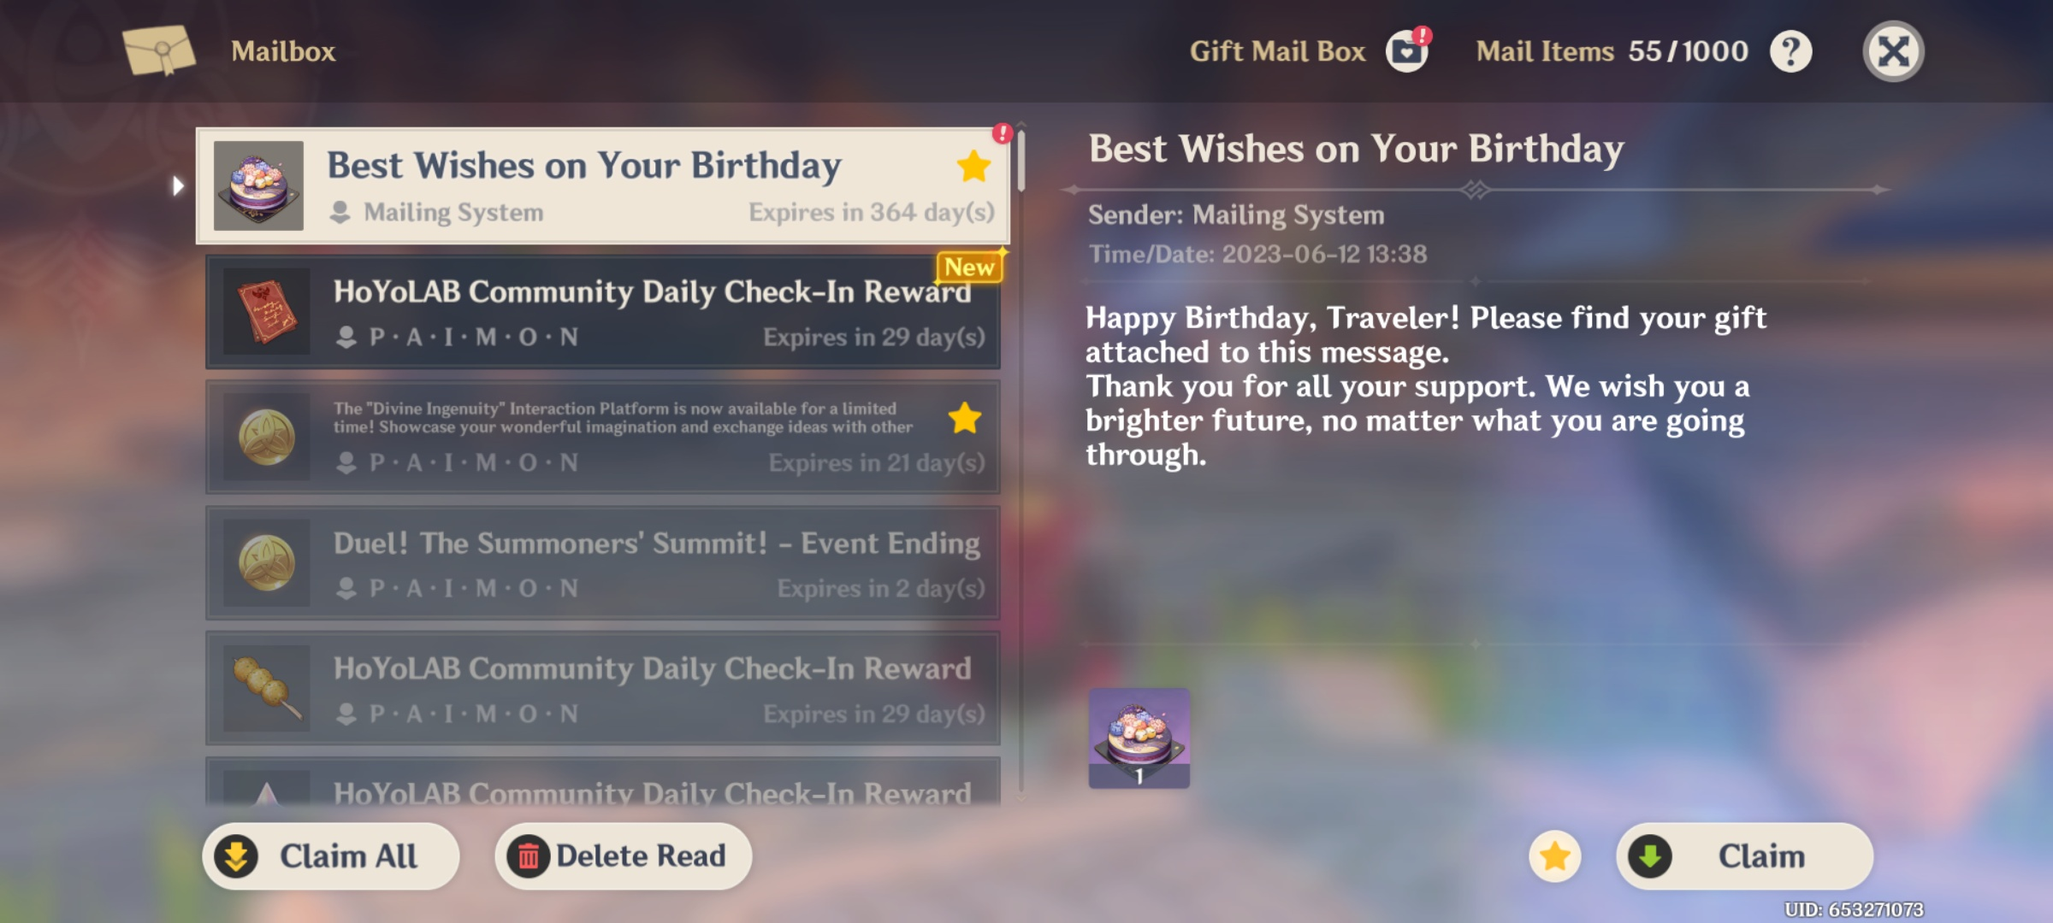
Task: Toggle star on Best Wishes birthday mail
Action: tap(973, 166)
